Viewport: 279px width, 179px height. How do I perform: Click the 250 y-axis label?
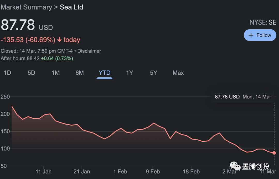(5, 97)
